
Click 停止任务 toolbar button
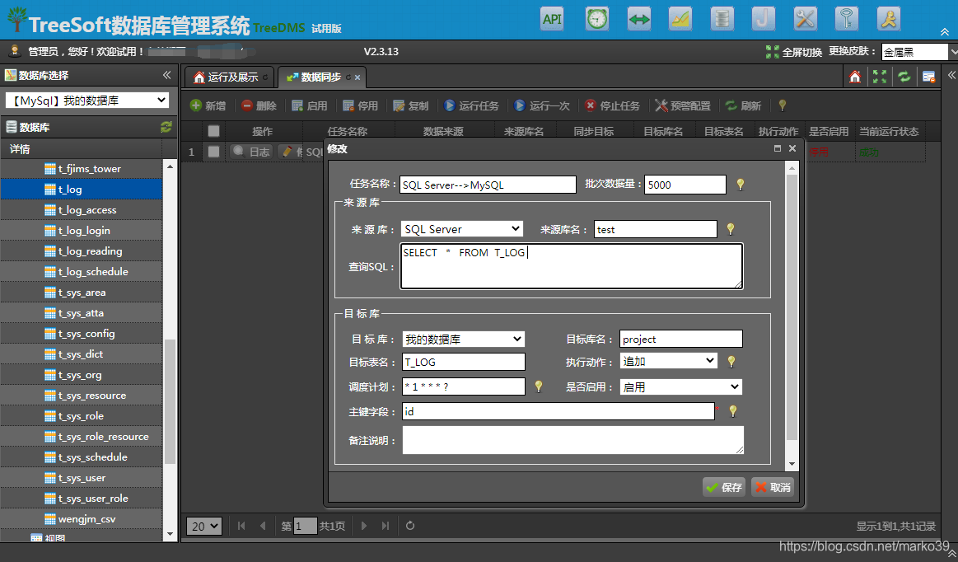(x=612, y=105)
